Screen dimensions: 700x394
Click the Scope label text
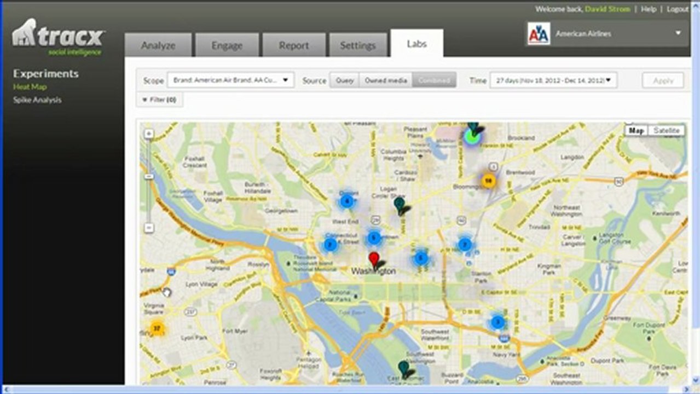click(153, 80)
